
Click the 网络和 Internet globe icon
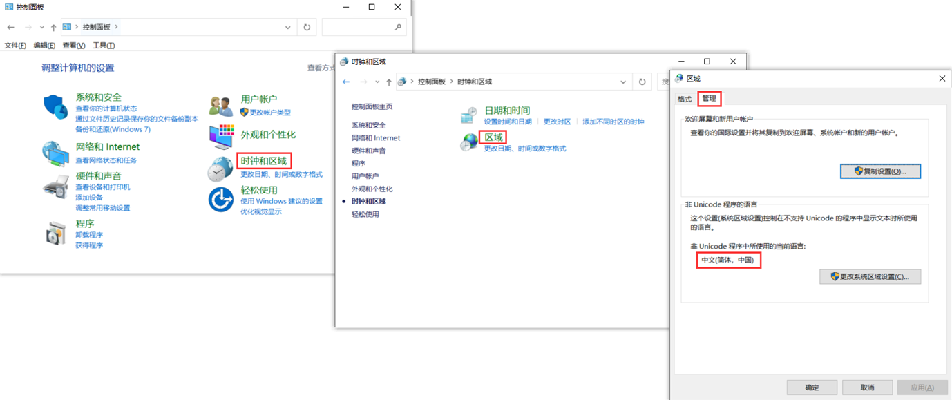point(55,154)
